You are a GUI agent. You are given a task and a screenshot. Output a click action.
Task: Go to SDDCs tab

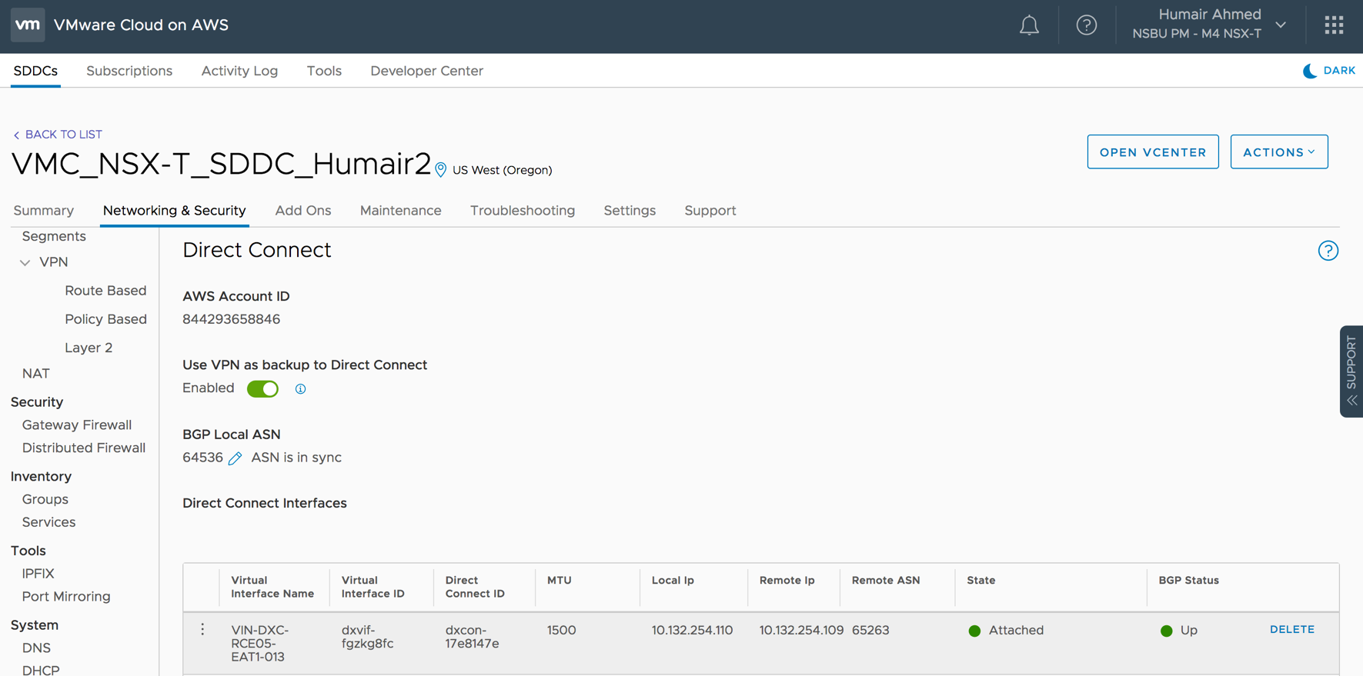pos(35,71)
